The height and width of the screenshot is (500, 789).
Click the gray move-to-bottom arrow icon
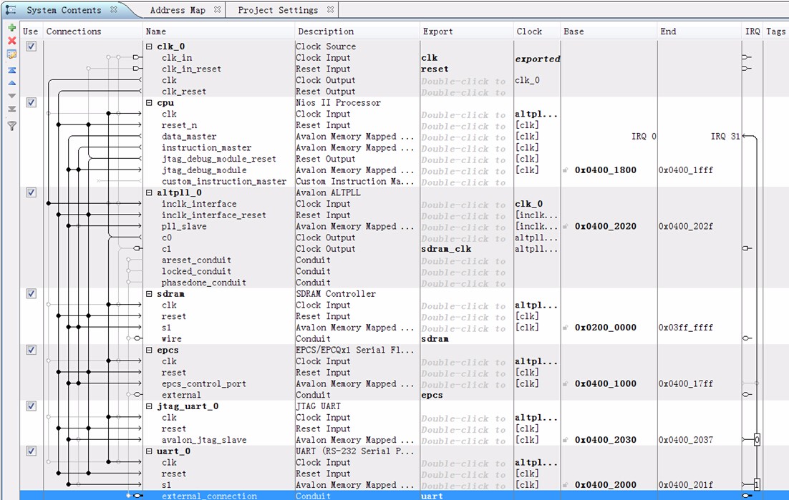coord(11,109)
